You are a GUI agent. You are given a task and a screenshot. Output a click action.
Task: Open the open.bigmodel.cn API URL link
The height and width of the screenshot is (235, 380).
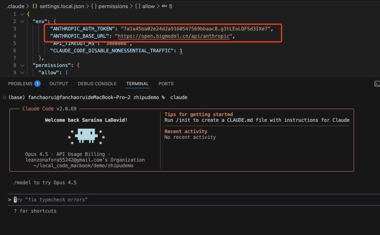(x=173, y=36)
